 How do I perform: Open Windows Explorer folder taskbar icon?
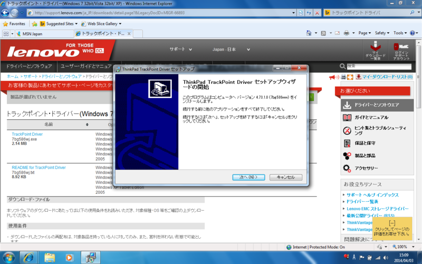(50, 258)
